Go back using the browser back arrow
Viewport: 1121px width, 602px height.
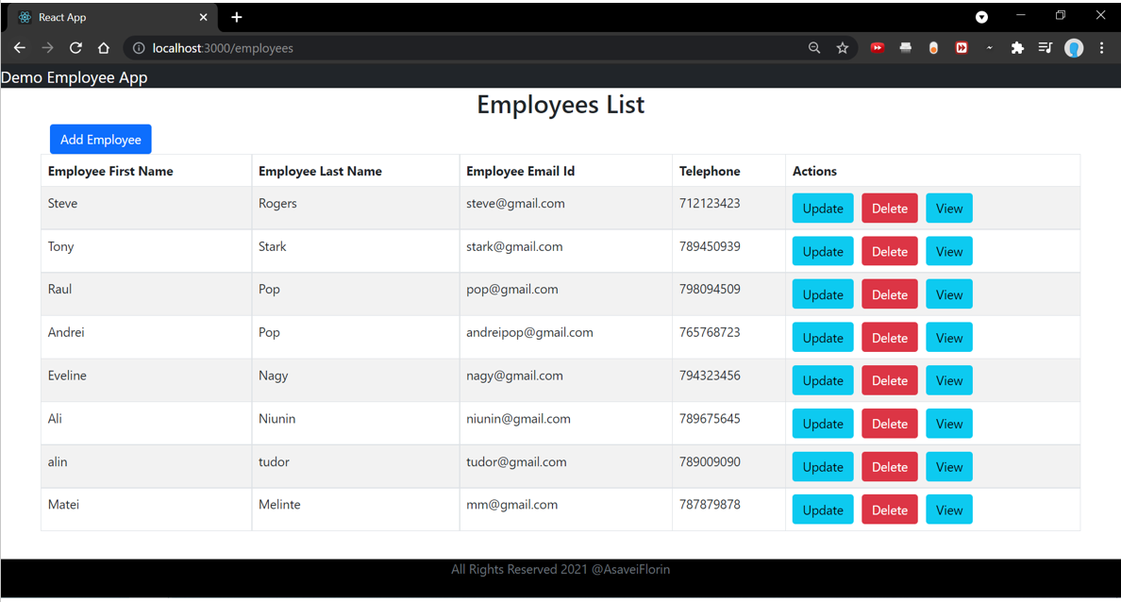pyautogui.click(x=19, y=48)
